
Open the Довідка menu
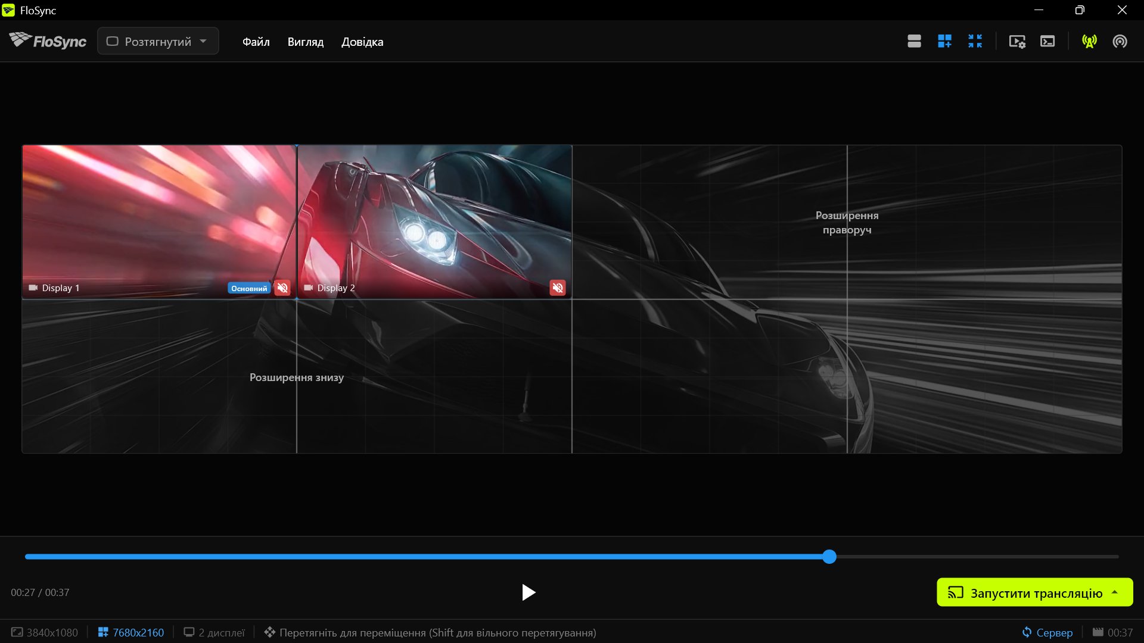(362, 42)
